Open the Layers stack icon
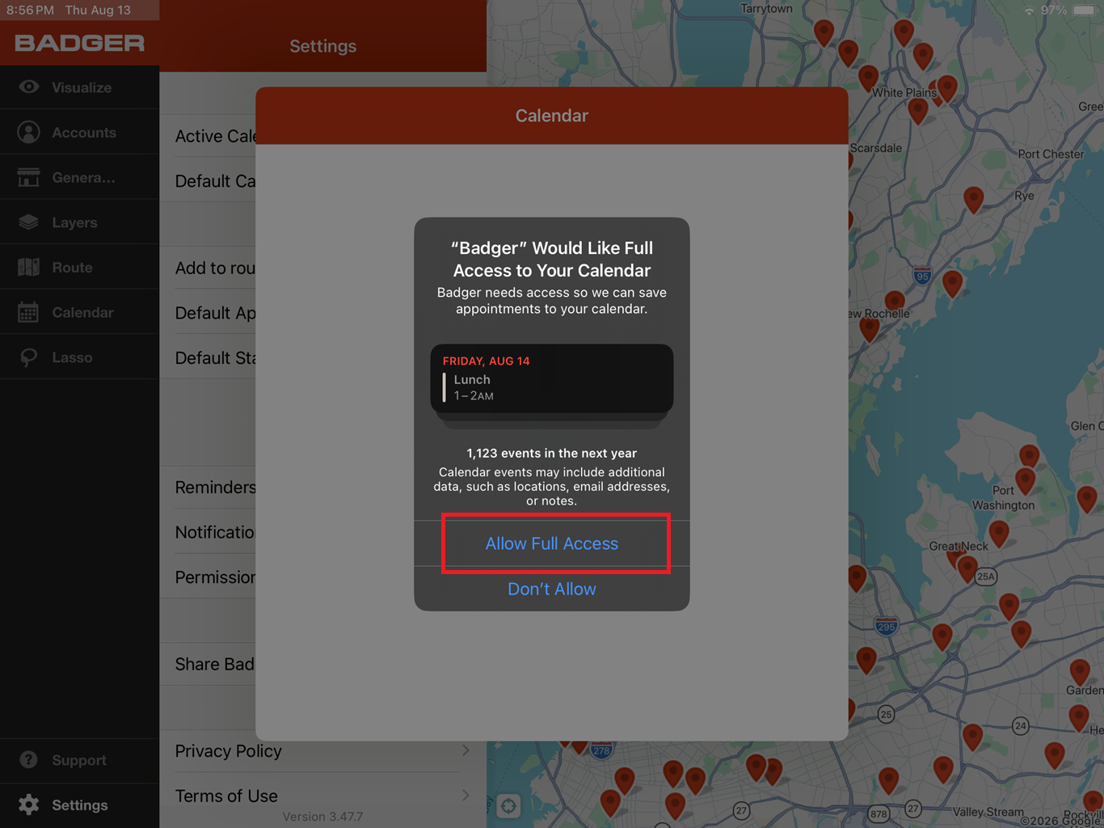This screenshot has height=828, width=1104. [x=29, y=222]
